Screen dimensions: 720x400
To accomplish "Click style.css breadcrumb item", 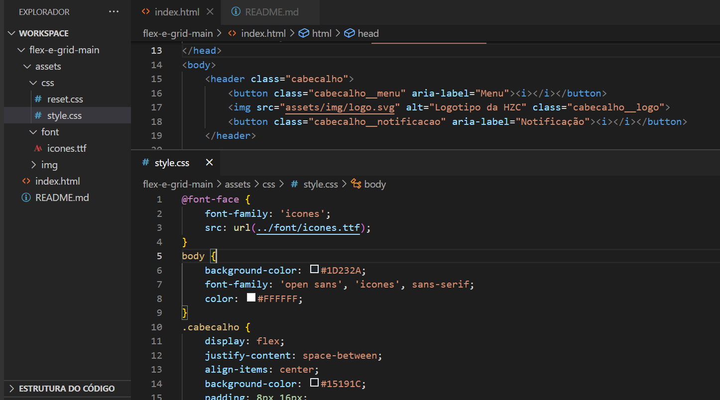I will tap(321, 184).
